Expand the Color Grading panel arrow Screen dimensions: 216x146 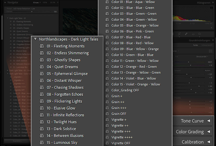(x=209, y=131)
